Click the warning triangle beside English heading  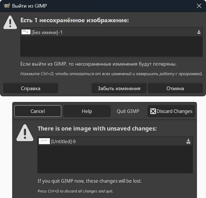click(25, 133)
